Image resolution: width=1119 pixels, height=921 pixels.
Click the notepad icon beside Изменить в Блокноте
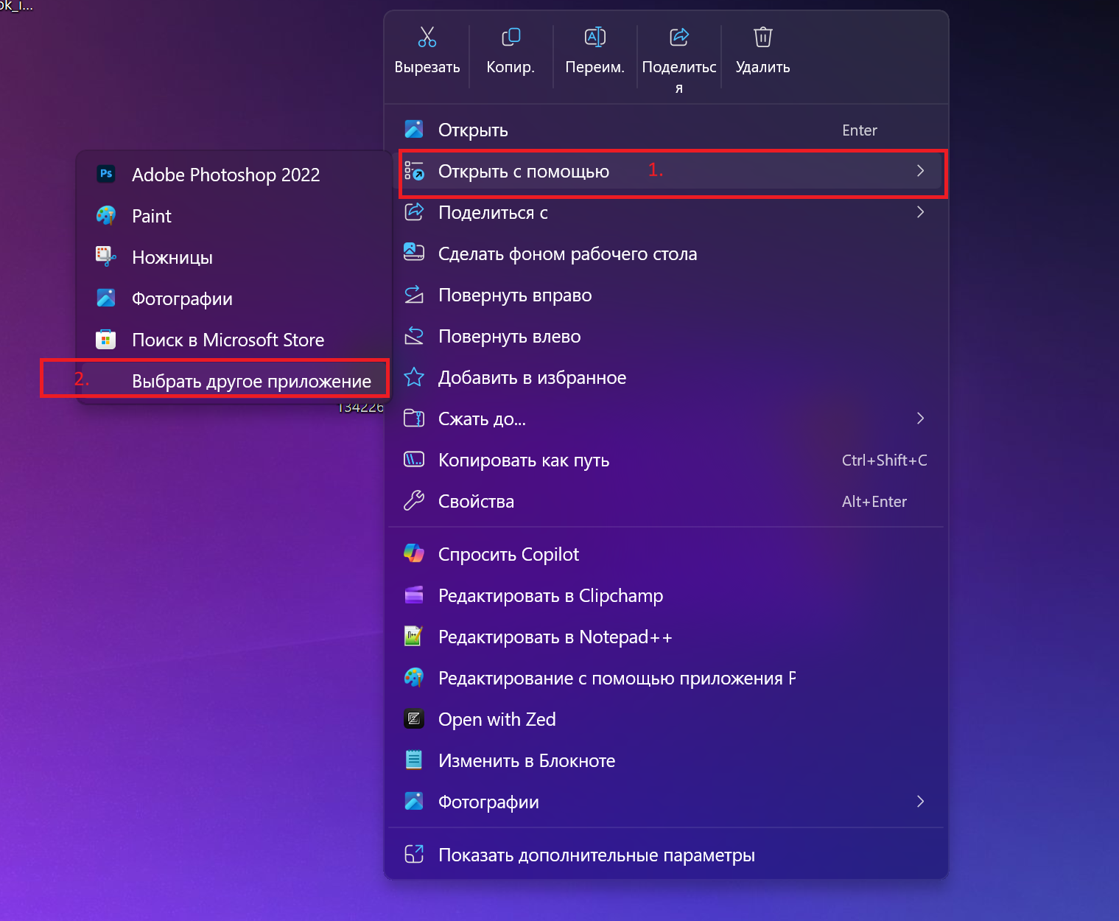tap(414, 760)
